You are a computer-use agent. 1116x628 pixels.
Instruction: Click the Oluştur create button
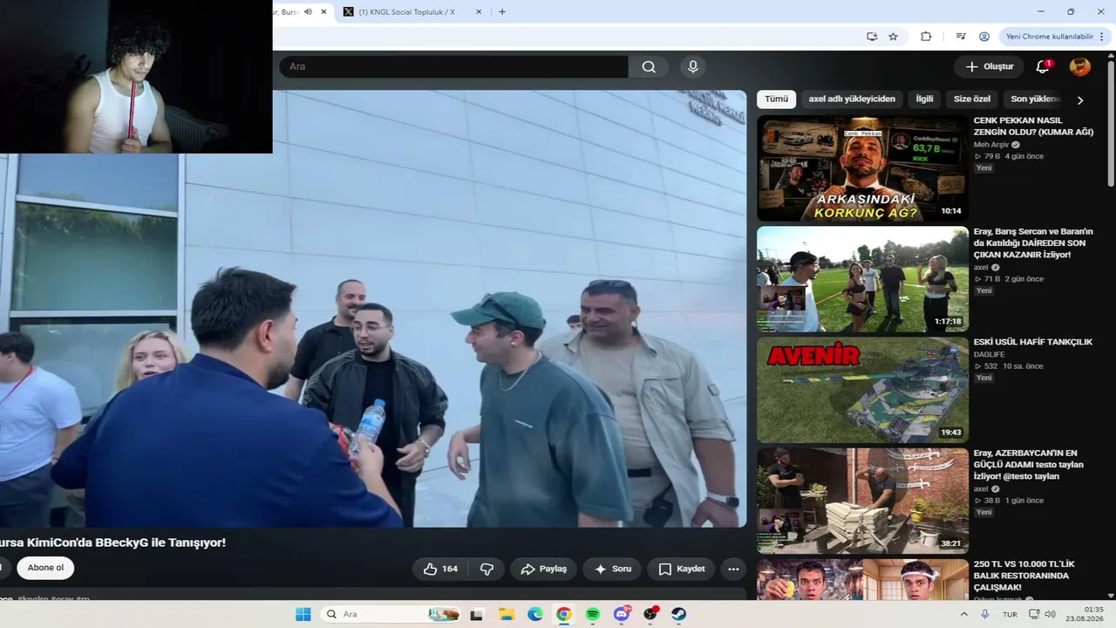click(990, 66)
